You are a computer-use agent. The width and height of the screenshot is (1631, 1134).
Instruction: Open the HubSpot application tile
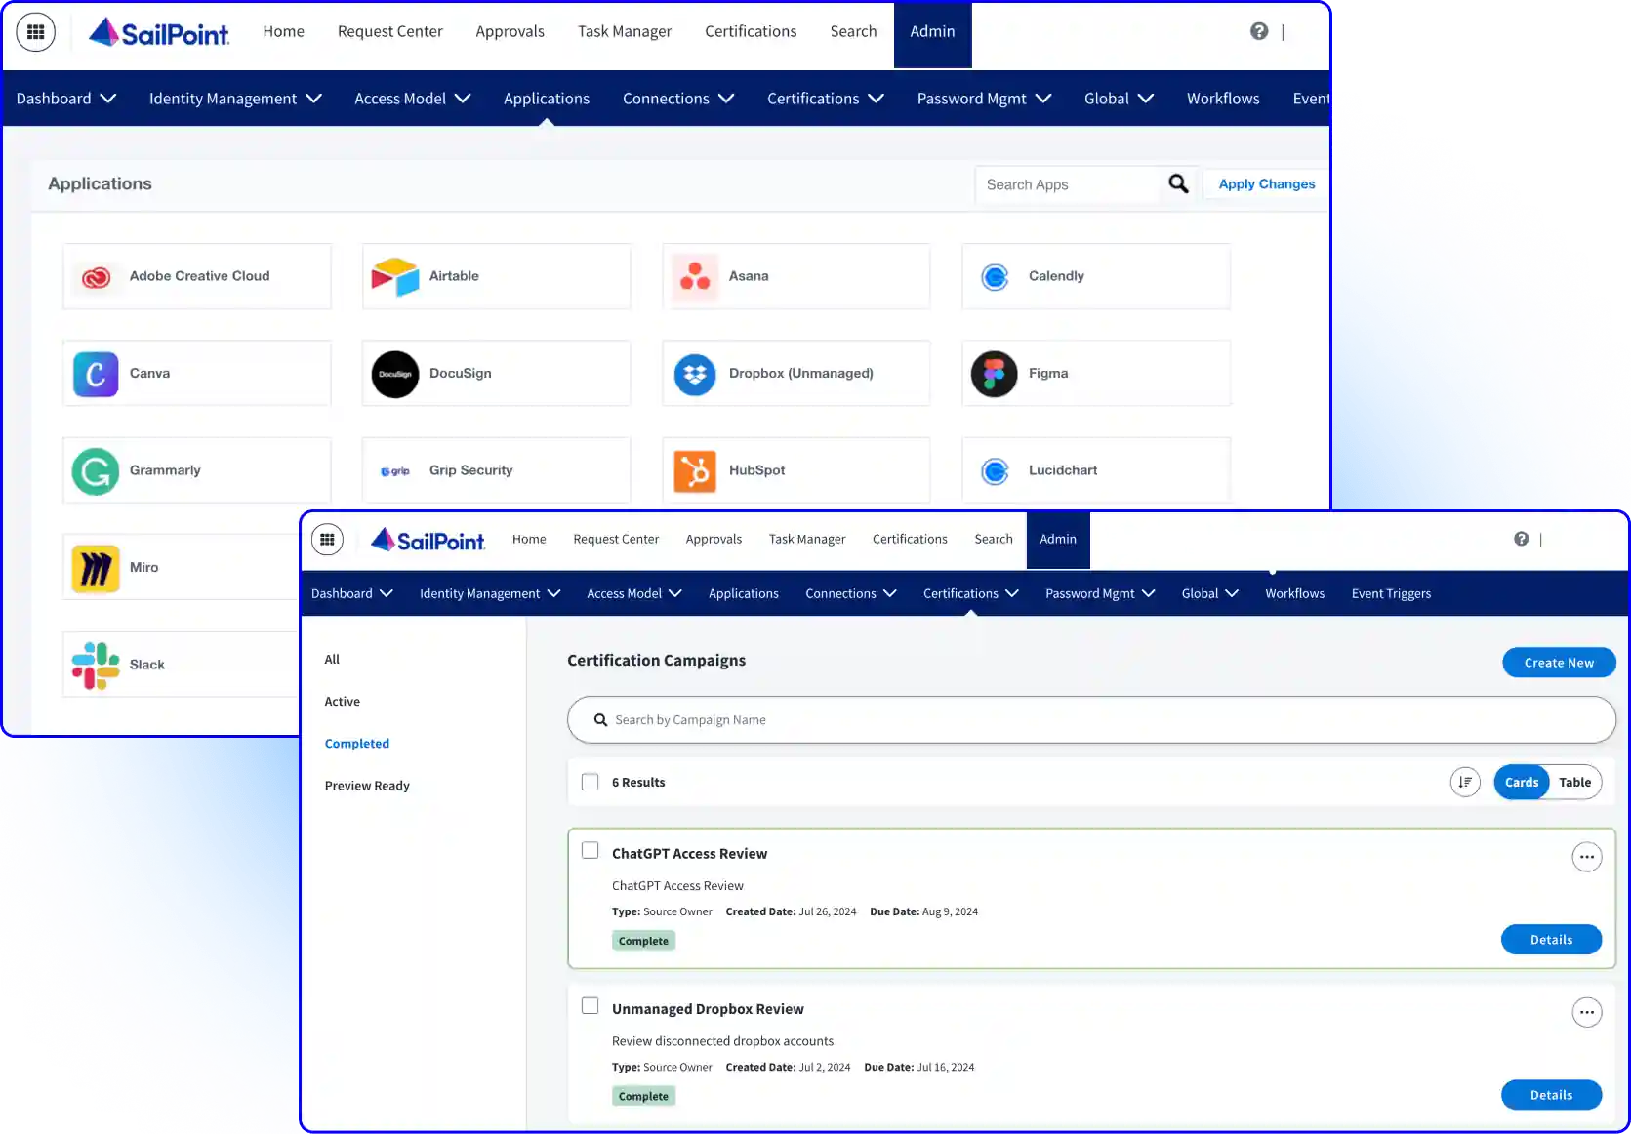(x=795, y=469)
